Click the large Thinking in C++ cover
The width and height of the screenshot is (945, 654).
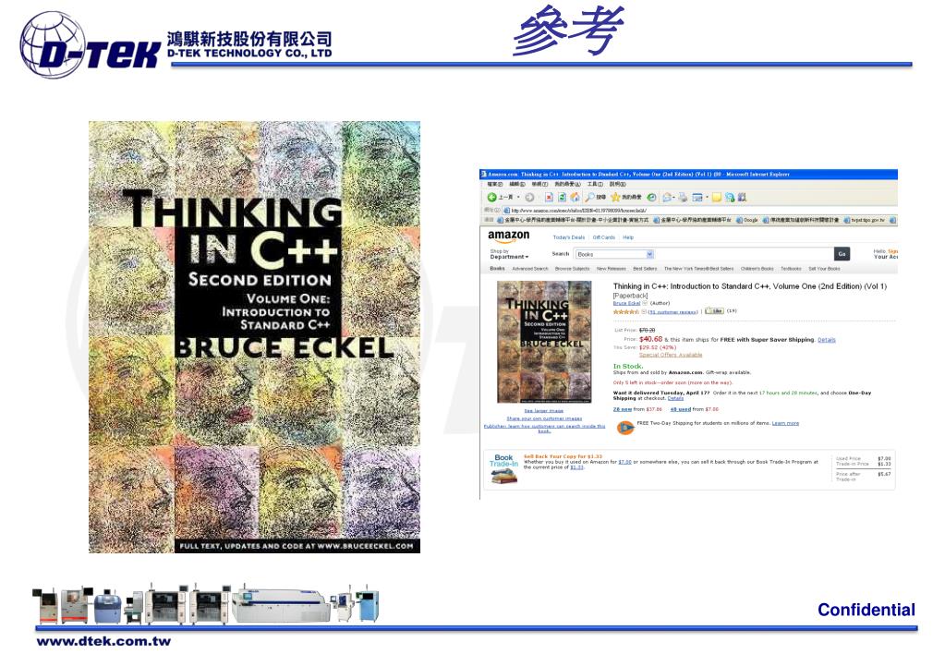[254, 337]
